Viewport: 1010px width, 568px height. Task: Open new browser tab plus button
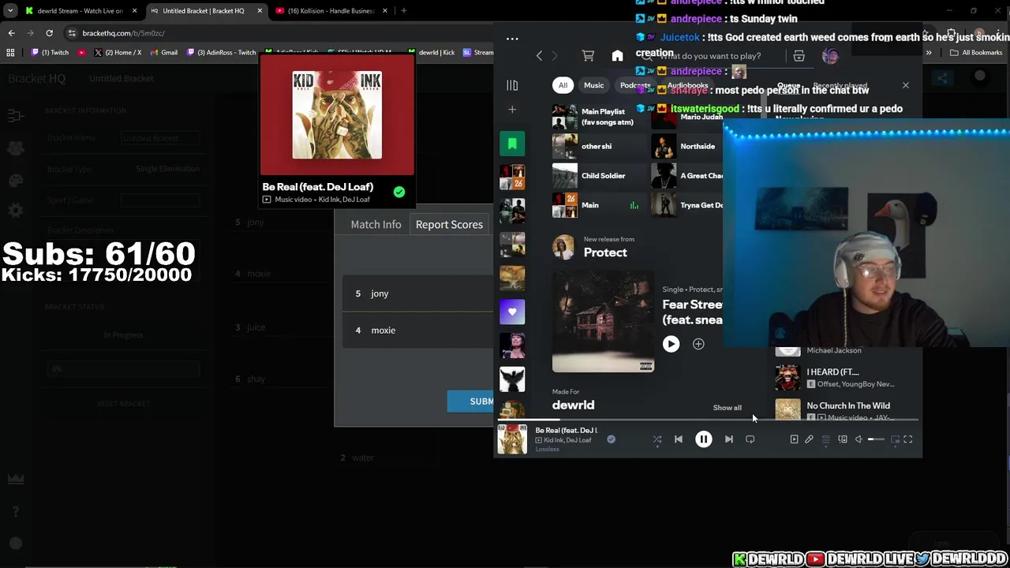point(403,11)
